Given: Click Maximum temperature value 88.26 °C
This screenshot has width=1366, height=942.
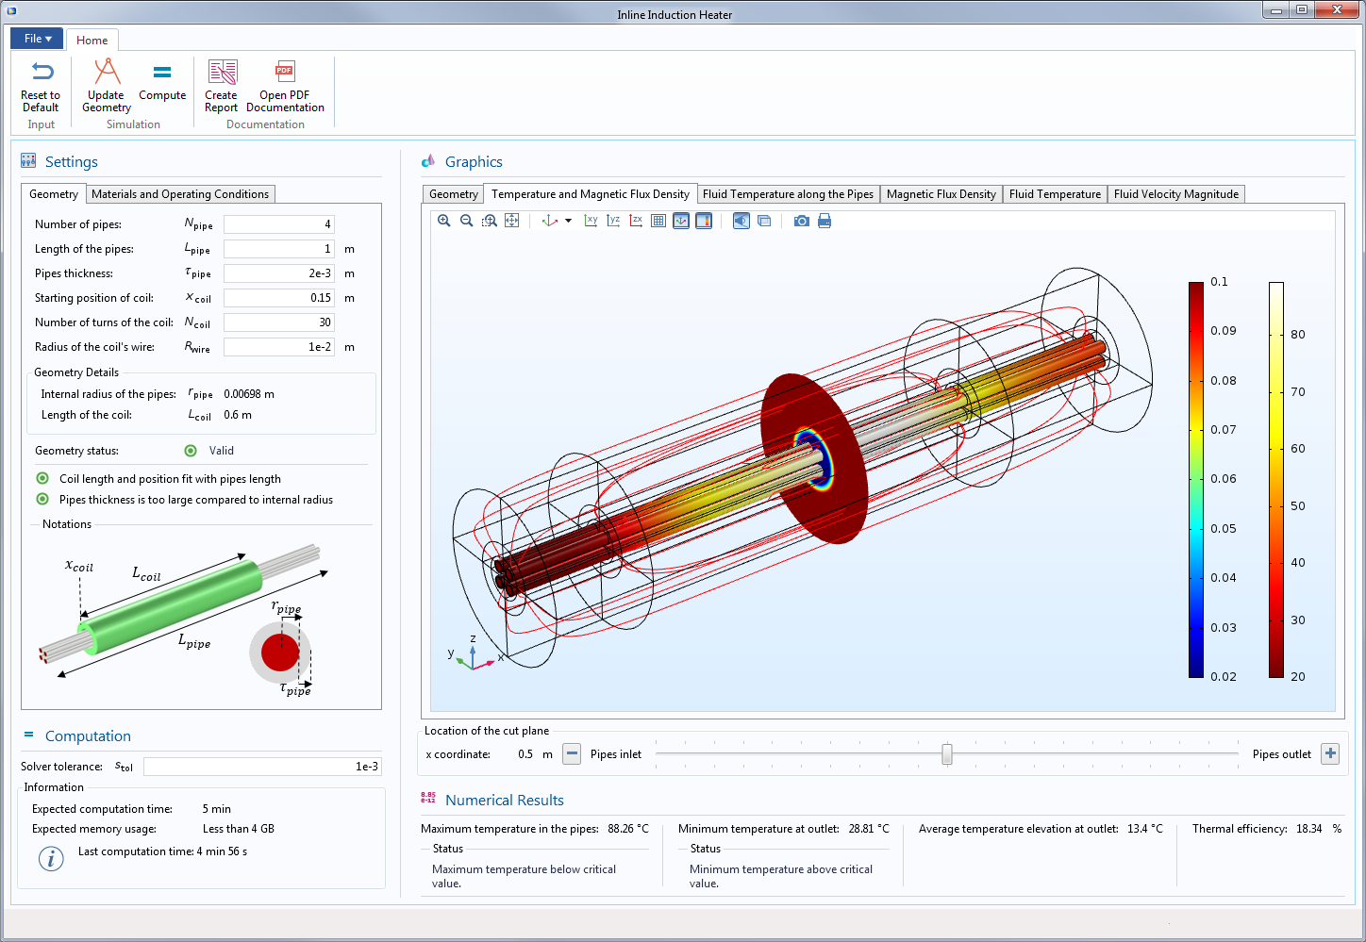Looking at the screenshot, I should 628,829.
